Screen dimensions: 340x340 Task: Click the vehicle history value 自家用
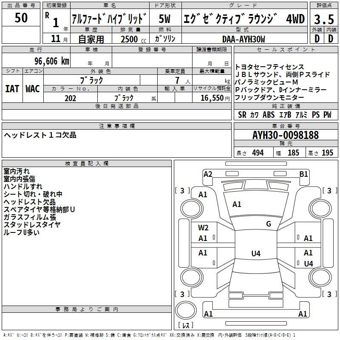tap(91, 39)
